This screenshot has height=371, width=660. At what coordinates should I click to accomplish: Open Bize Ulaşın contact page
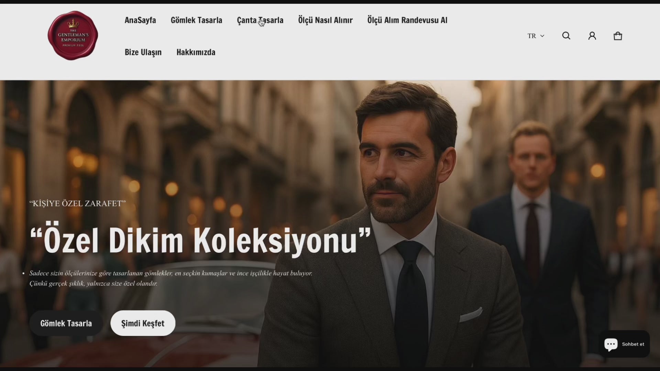pyautogui.click(x=143, y=52)
